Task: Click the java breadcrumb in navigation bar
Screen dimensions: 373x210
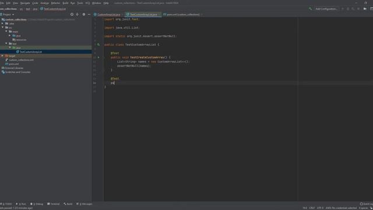Action: point(35,9)
